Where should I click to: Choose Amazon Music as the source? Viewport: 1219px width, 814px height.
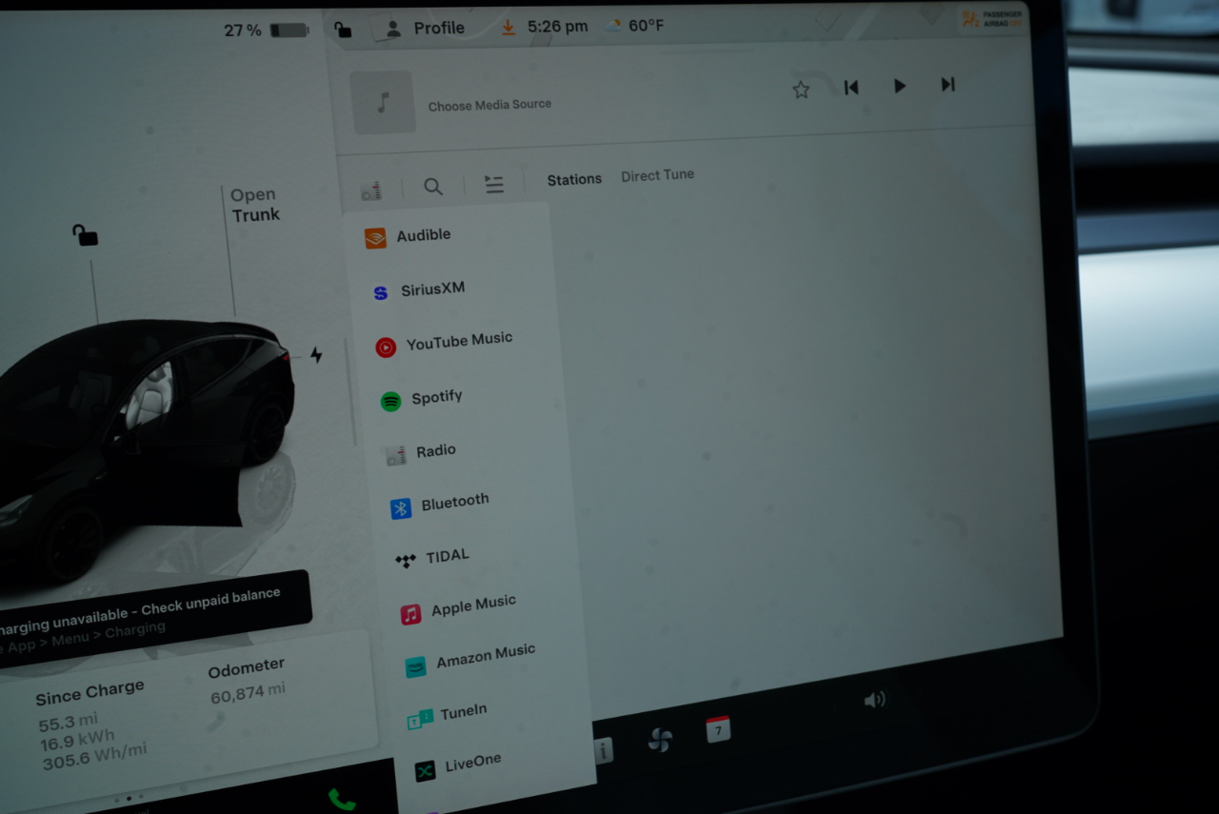(x=470, y=660)
